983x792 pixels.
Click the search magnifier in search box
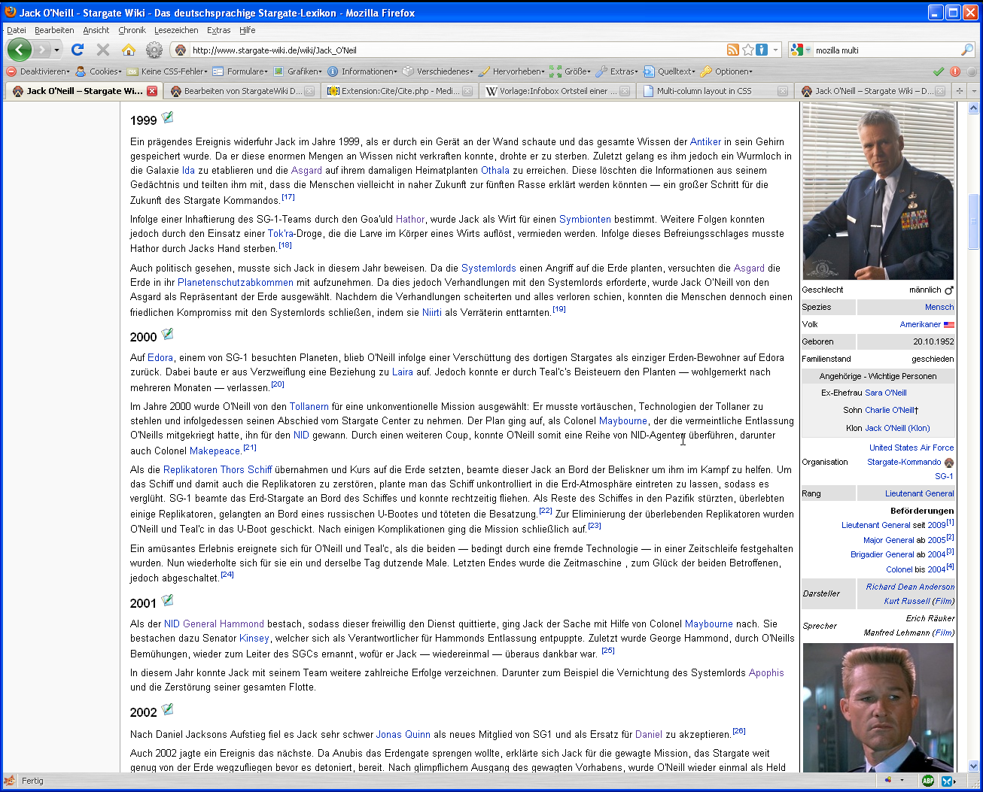click(x=967, y=50)
